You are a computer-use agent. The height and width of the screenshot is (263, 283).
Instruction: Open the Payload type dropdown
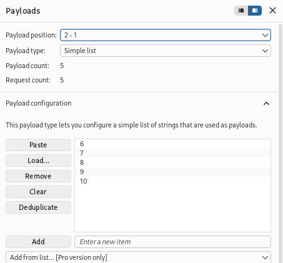[166, 51]
